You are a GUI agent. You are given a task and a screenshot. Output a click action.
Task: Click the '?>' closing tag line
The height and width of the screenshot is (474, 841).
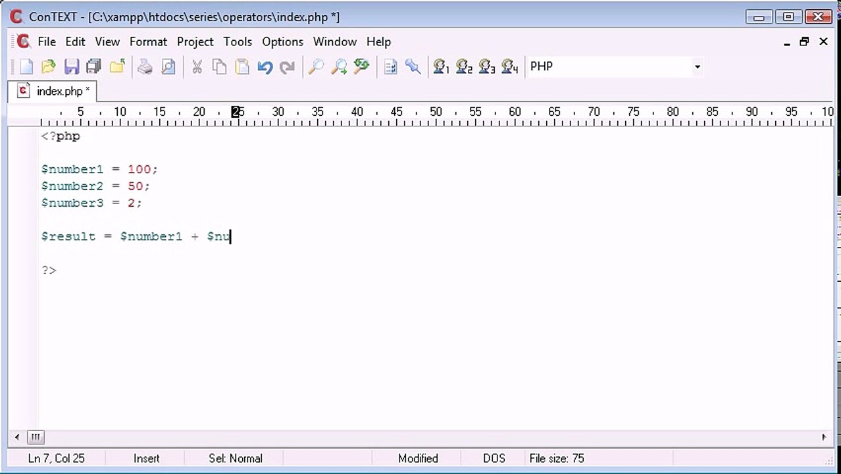[49, 270]
